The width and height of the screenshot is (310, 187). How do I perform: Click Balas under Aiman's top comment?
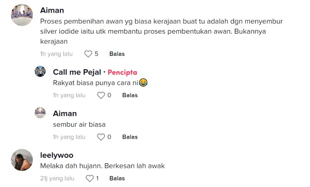[x=117, y=54]
